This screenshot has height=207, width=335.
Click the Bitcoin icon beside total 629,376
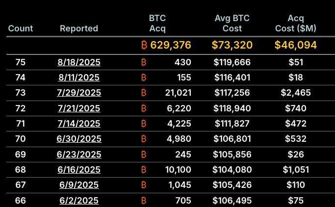click(144, 46)
